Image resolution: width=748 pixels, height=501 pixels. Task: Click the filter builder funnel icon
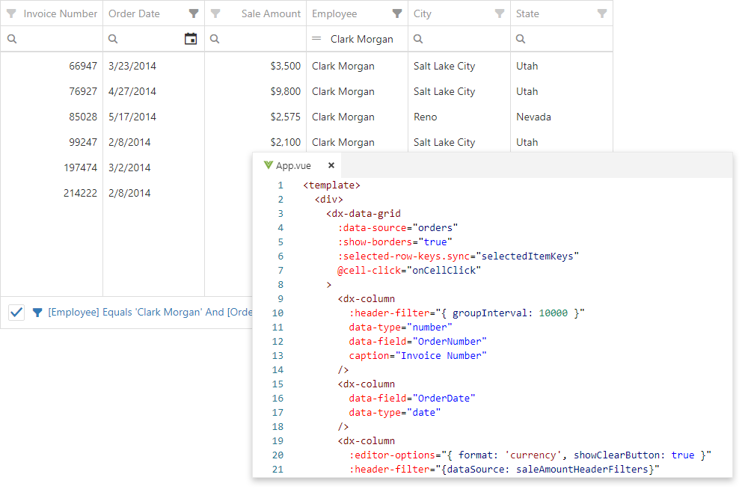coord(37,313)
